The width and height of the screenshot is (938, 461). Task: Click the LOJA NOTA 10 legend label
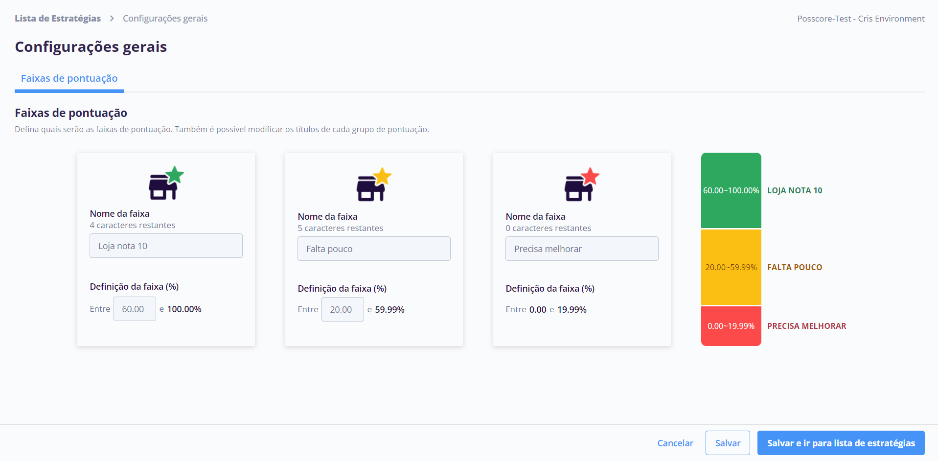[795, 190]
